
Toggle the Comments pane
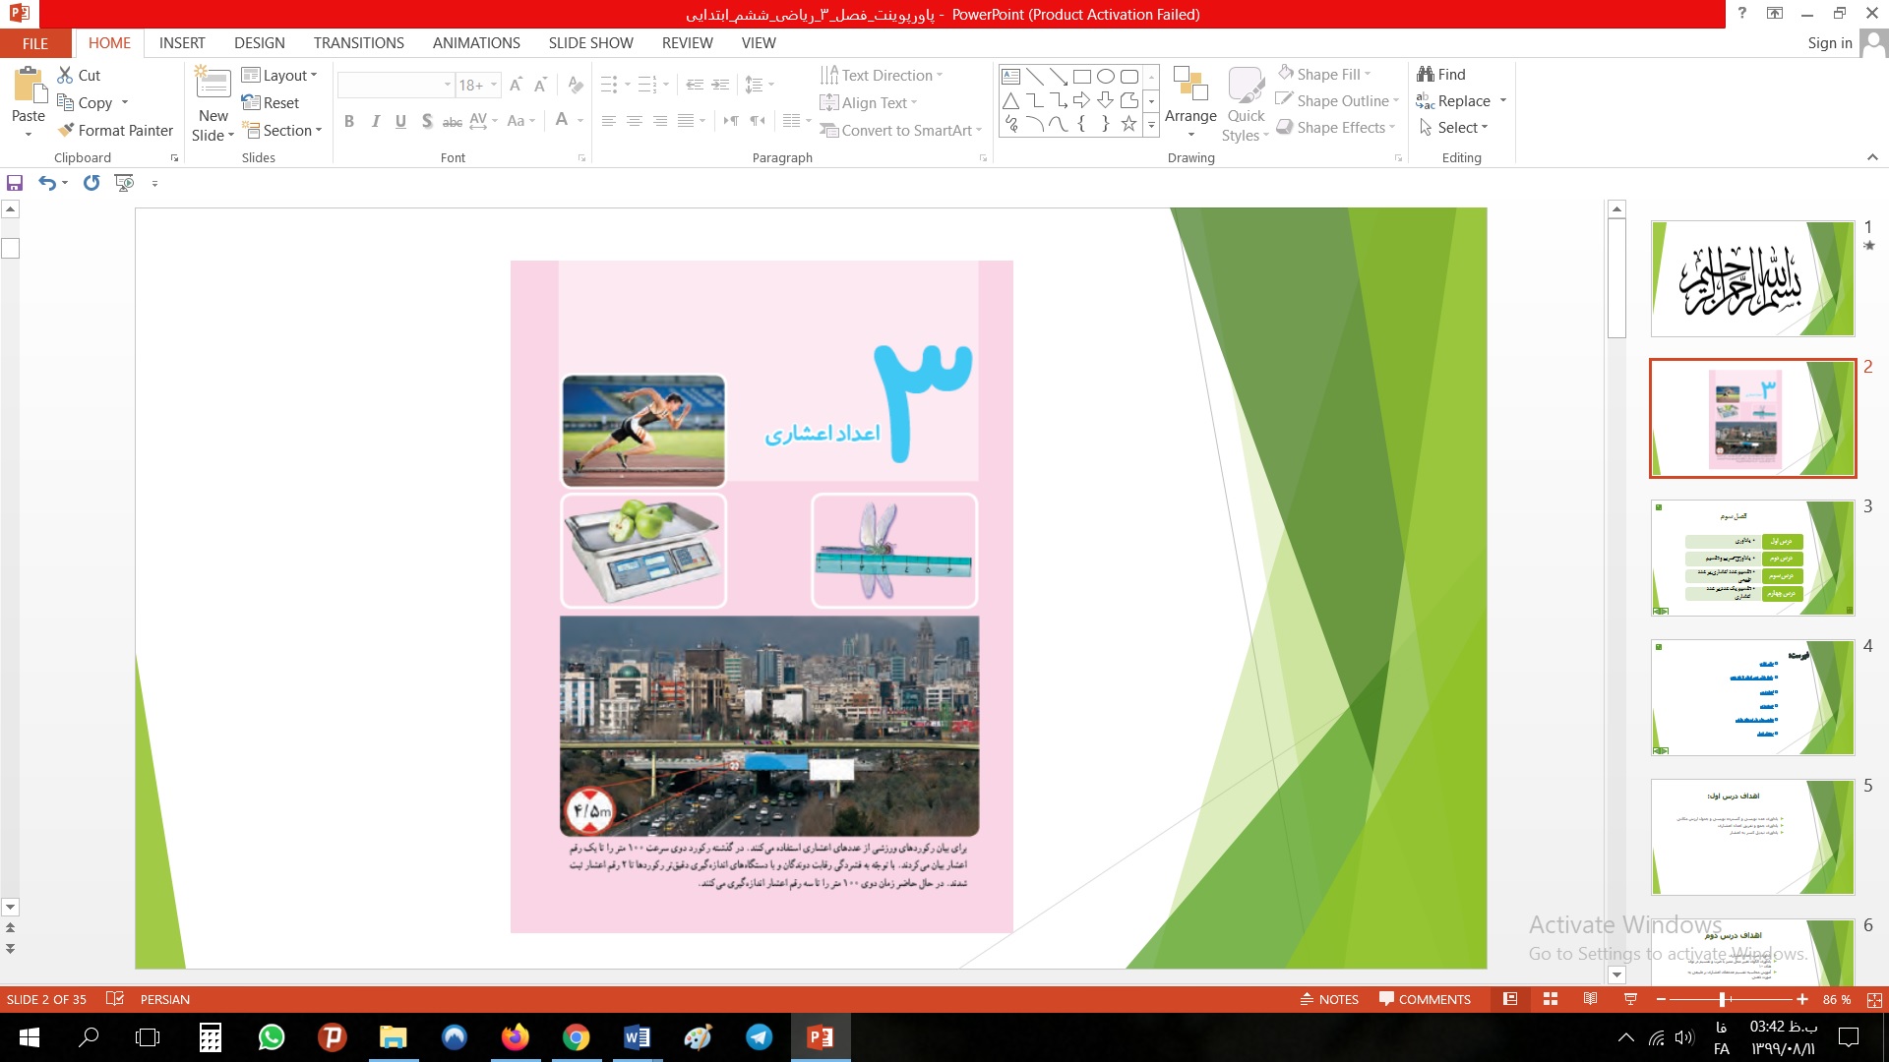[1425, 999]
